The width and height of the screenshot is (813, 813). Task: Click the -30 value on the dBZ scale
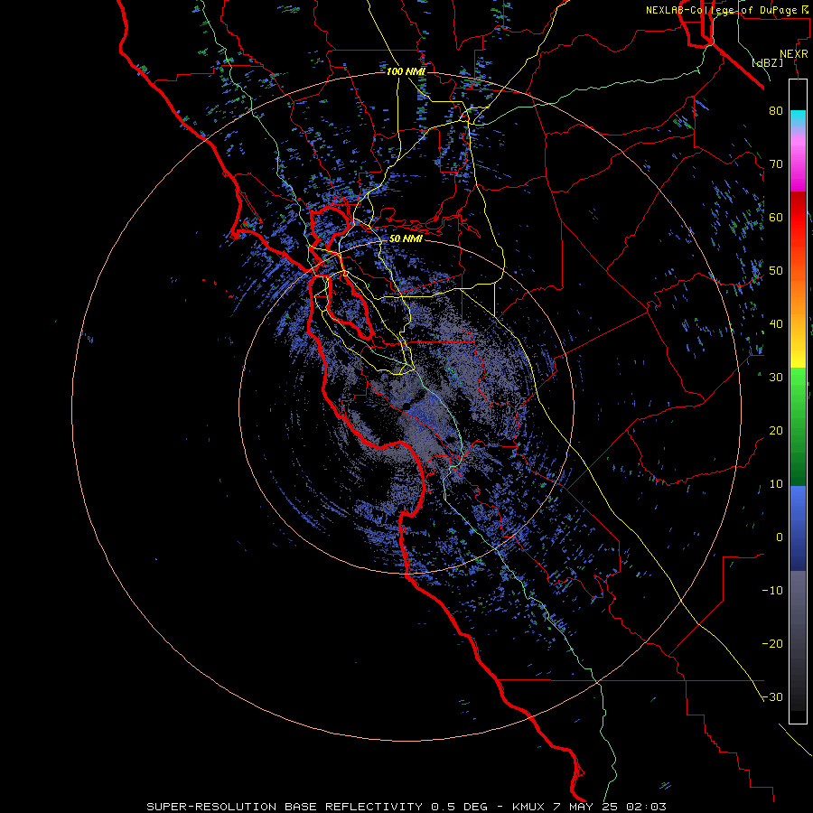coord(772,696)
